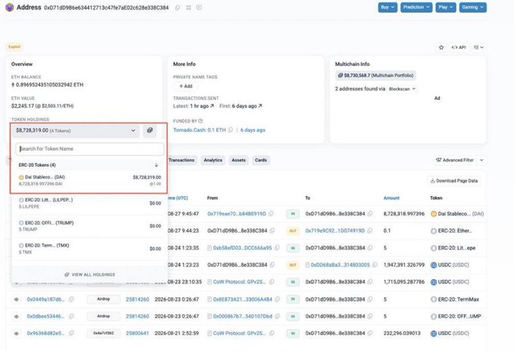Open wallet portfolio icon beside token holdings
Viewport: 514px width, 351px height.
150,130
